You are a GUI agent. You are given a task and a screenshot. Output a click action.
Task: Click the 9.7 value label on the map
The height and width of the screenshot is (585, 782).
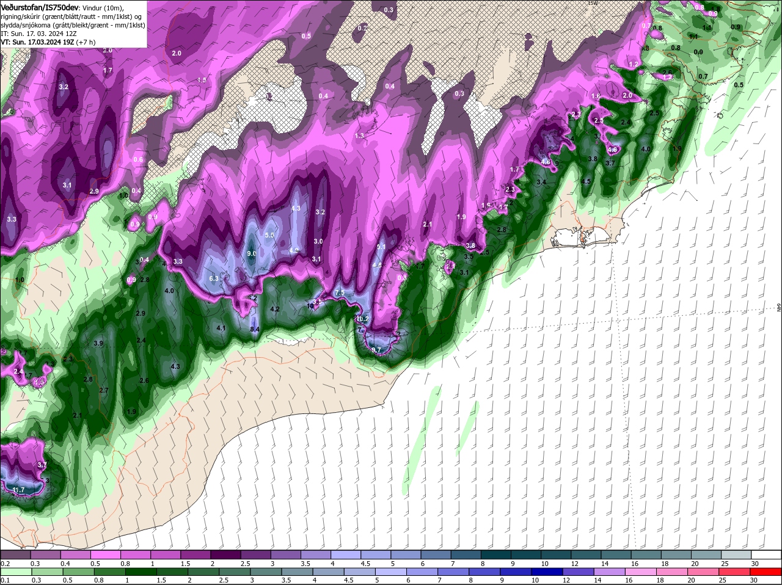pyautogui.click(x=376, y=350)
